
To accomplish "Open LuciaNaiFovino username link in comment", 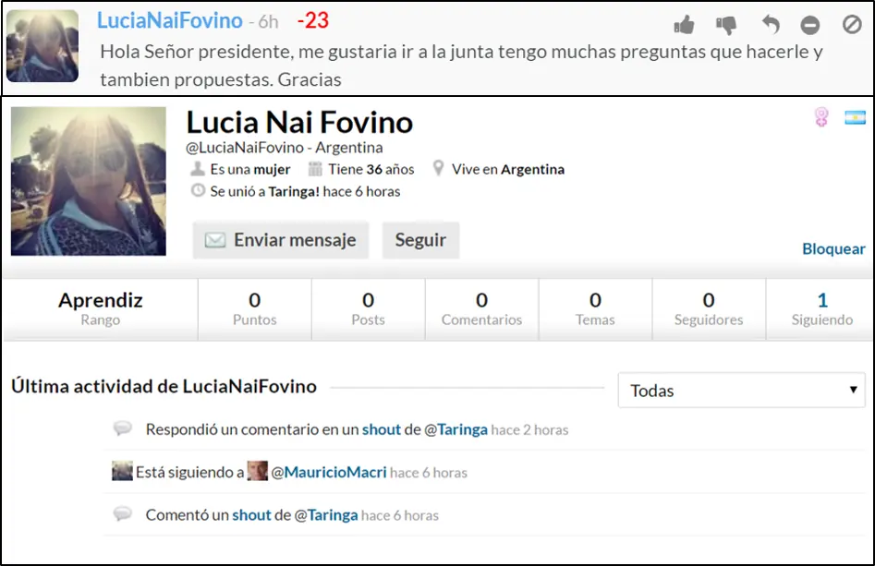I will 170,20.
